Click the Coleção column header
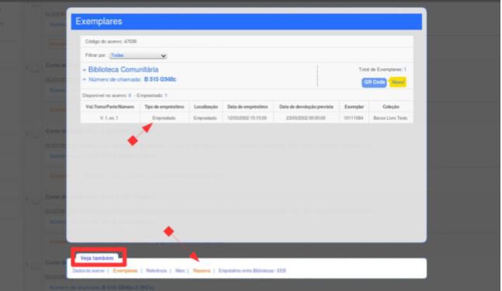 coord(390,106)
